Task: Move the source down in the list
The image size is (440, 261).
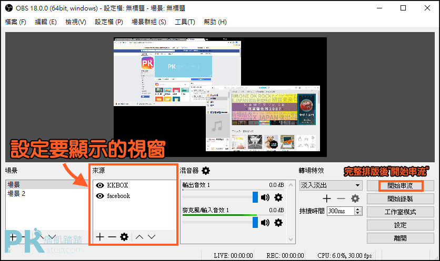Action: click(152, 237)
